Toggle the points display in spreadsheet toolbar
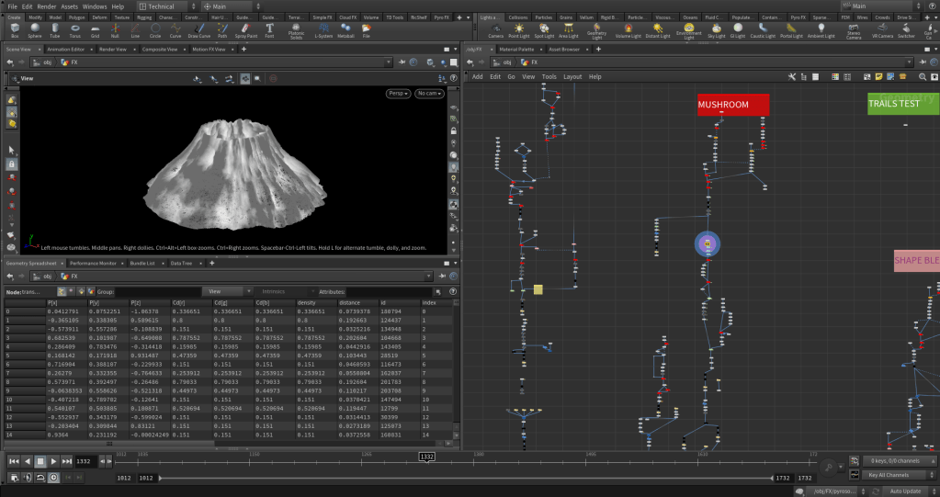Image resolution: width=940 pixels, height=497 pixels. click(x=62, y=291)
